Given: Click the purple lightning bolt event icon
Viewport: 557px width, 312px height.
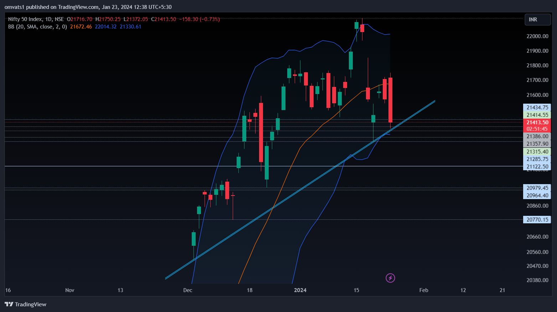Looking at the screenshot, I should point(390,278).
